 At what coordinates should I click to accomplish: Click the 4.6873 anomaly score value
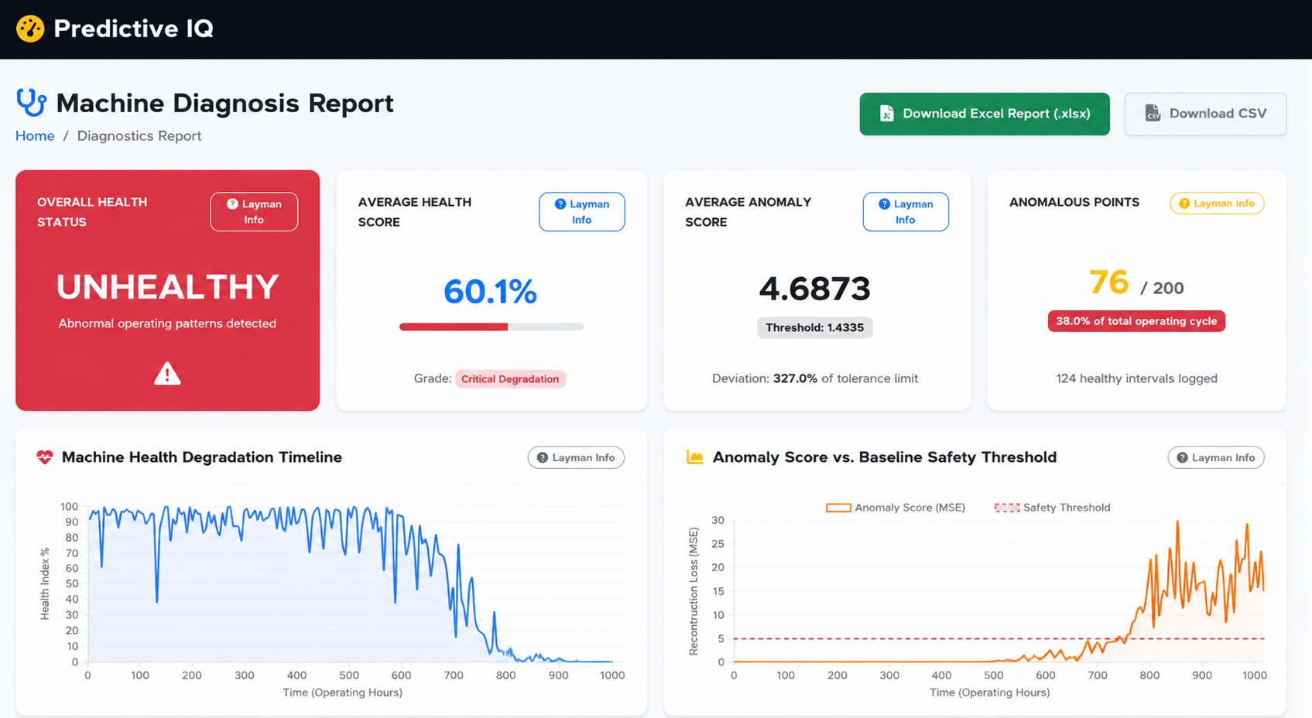click(x=814, y=289)
